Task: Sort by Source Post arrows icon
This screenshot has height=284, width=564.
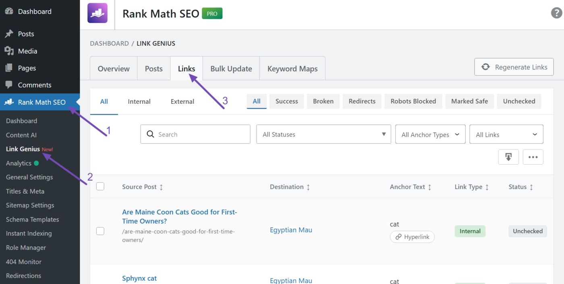Action: [161, 187]
